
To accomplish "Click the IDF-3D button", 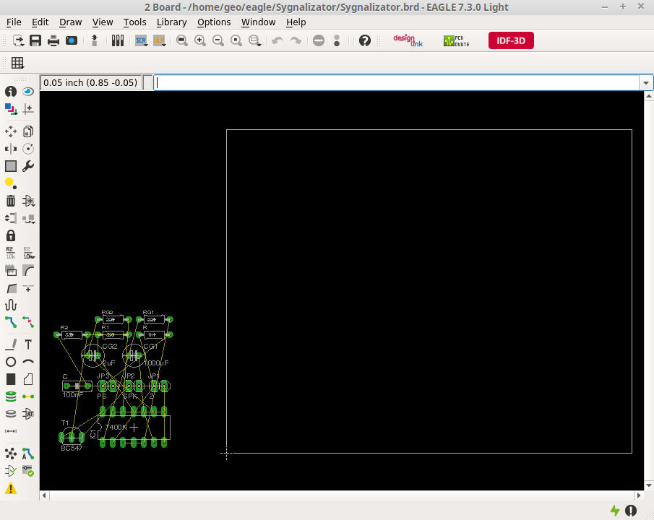I will click(511, 40).
